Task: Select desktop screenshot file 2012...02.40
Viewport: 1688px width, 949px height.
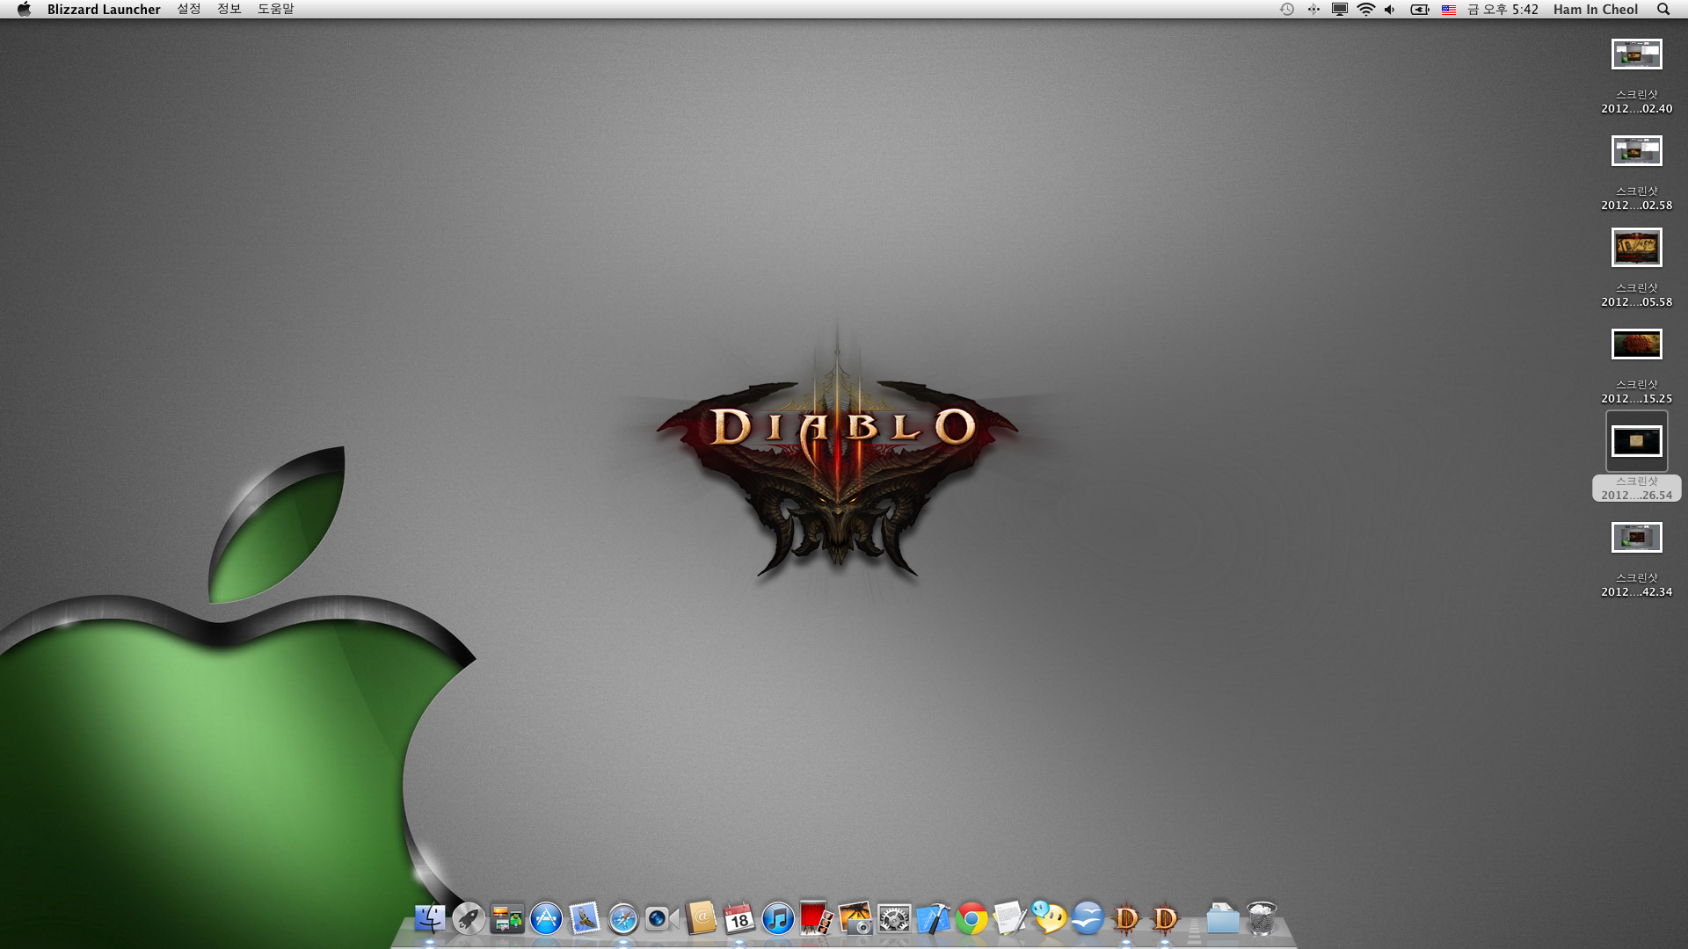Action: (x=1636, y=54)
